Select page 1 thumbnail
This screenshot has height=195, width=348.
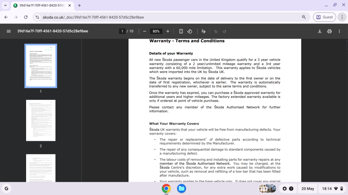pyautogui.click(x=41, y=66)
